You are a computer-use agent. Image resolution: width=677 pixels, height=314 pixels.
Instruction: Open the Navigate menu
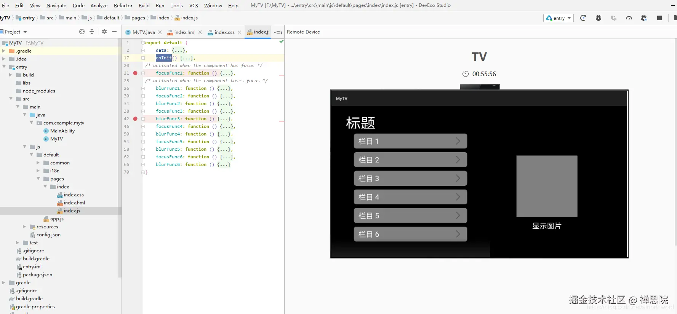pos(56,5)
